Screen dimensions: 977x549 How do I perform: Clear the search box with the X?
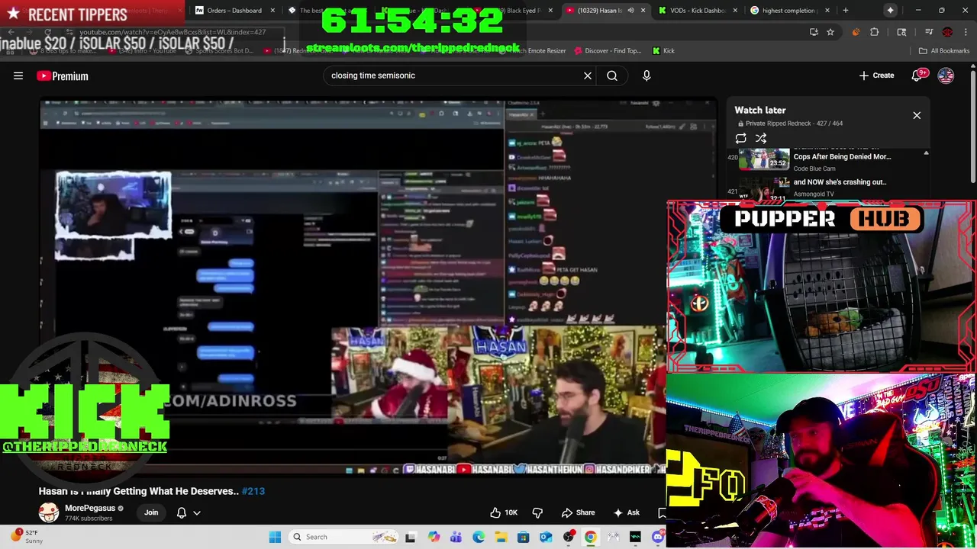[588, 75]
